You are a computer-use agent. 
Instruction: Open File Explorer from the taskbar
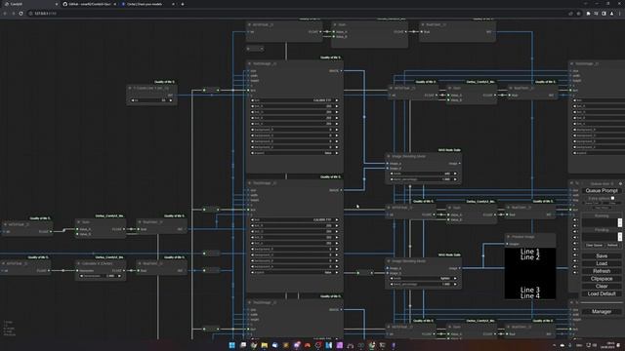[265, 345]
